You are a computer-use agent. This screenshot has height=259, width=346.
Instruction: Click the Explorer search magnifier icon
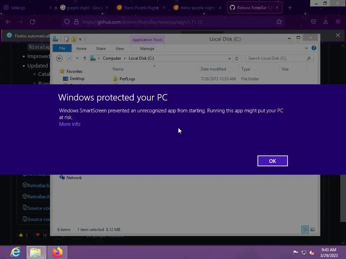coord(309,58)
